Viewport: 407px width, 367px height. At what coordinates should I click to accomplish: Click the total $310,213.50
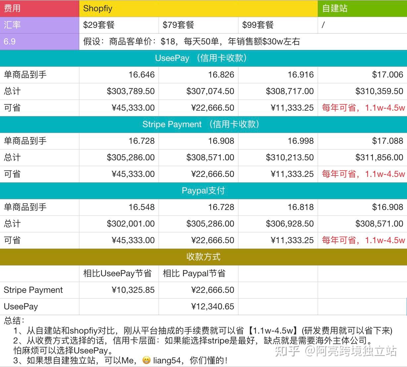(x=290, y=157)
